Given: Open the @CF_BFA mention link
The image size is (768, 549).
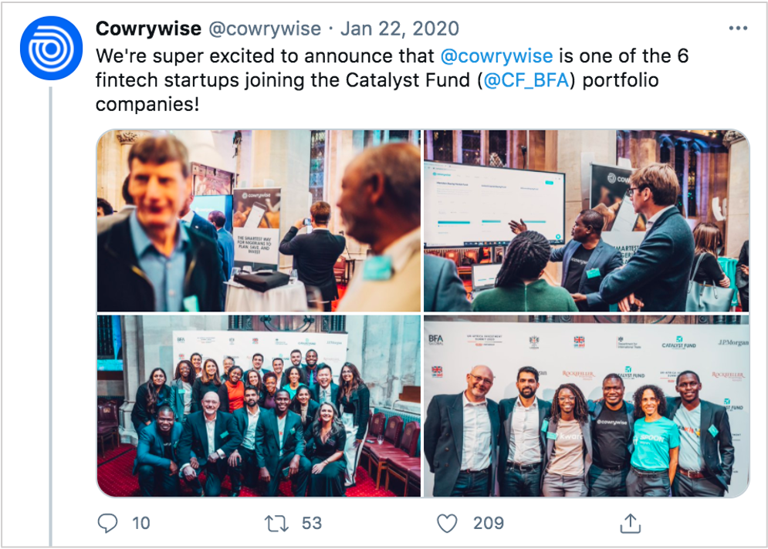Looking at the screenshot, I should pyautogui.click(x=526, y=79).
